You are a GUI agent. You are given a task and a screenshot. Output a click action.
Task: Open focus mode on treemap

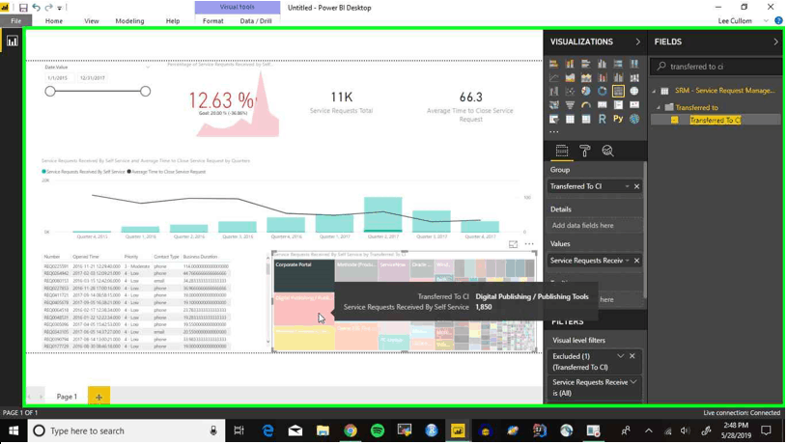513,244
